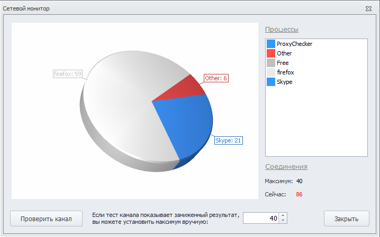Image resolution: width=380 pixels, height=237 pixels.
Task: Increase the manual maximum with the up arrow
Action: 283,215
